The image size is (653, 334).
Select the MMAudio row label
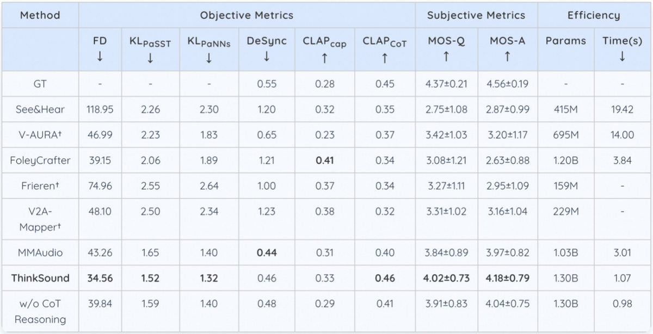click(40, 252)
